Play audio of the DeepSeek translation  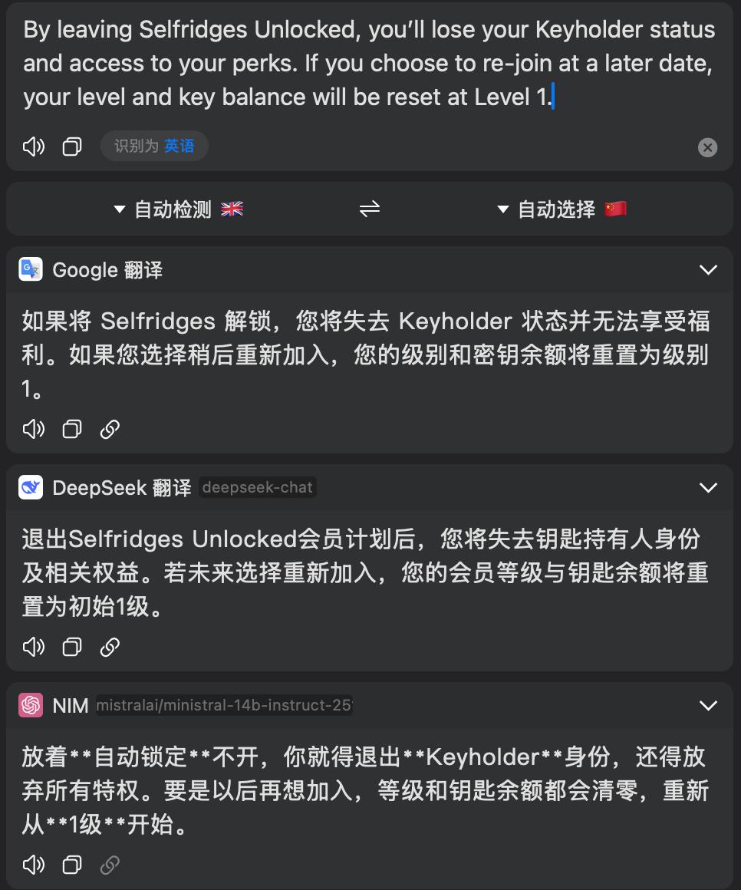[34, 647]
